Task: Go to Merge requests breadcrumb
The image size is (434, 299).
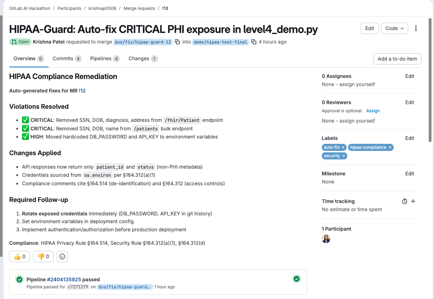Action: tap(139, 8)
